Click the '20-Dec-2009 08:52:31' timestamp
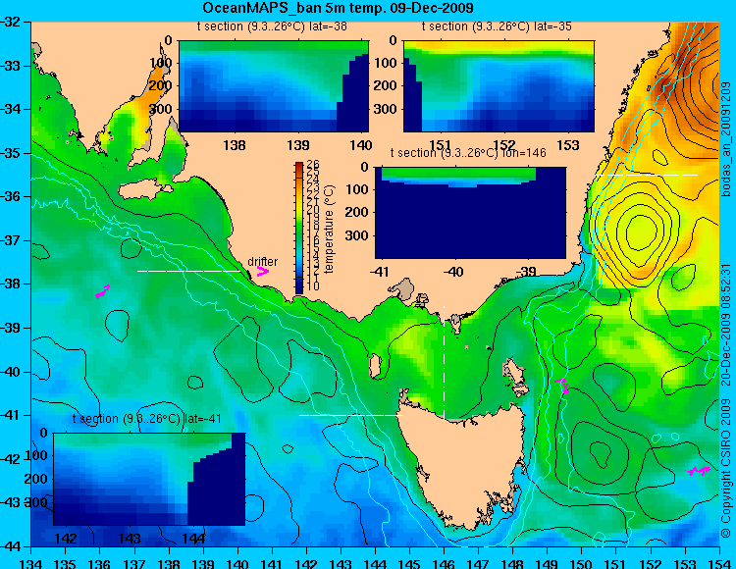The height and width of the screenshot is (569, 736). pyautogui.click(x=726, y=325)
